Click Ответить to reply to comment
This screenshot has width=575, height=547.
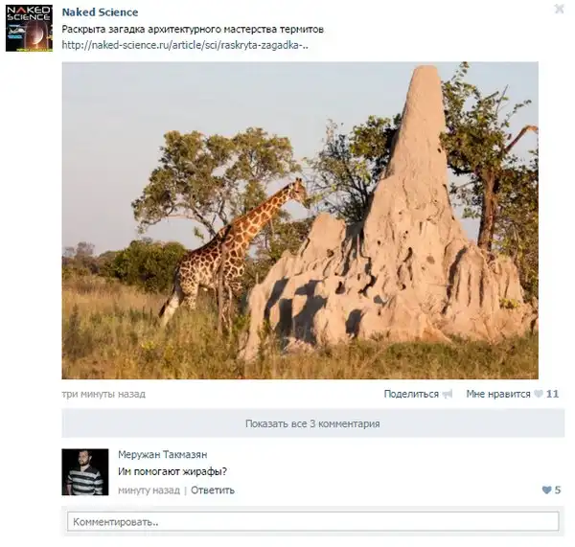click(x=213, y=490)
